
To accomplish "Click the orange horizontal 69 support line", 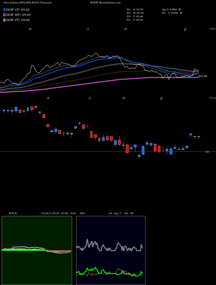I will coord(108,152).
